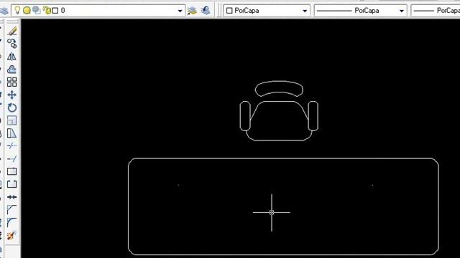Open the layer list dropdown arrow

(x=180, y=11)
